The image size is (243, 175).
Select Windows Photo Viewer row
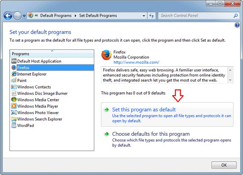pos(38,112)
